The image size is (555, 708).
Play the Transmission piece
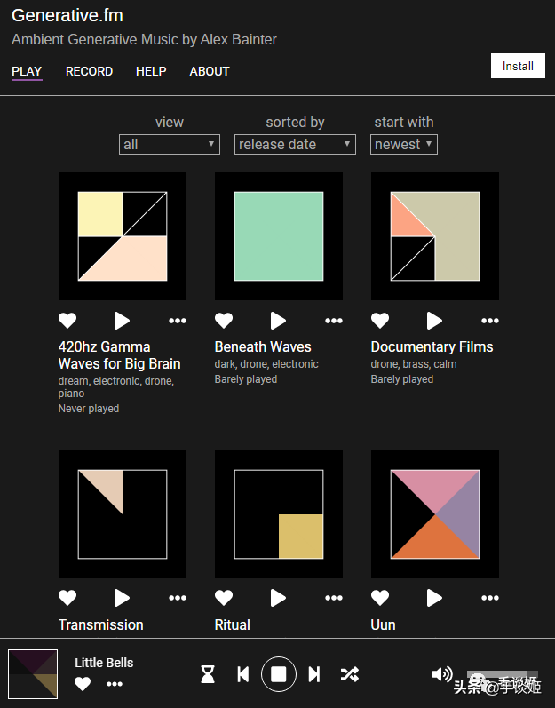[122, 598]
